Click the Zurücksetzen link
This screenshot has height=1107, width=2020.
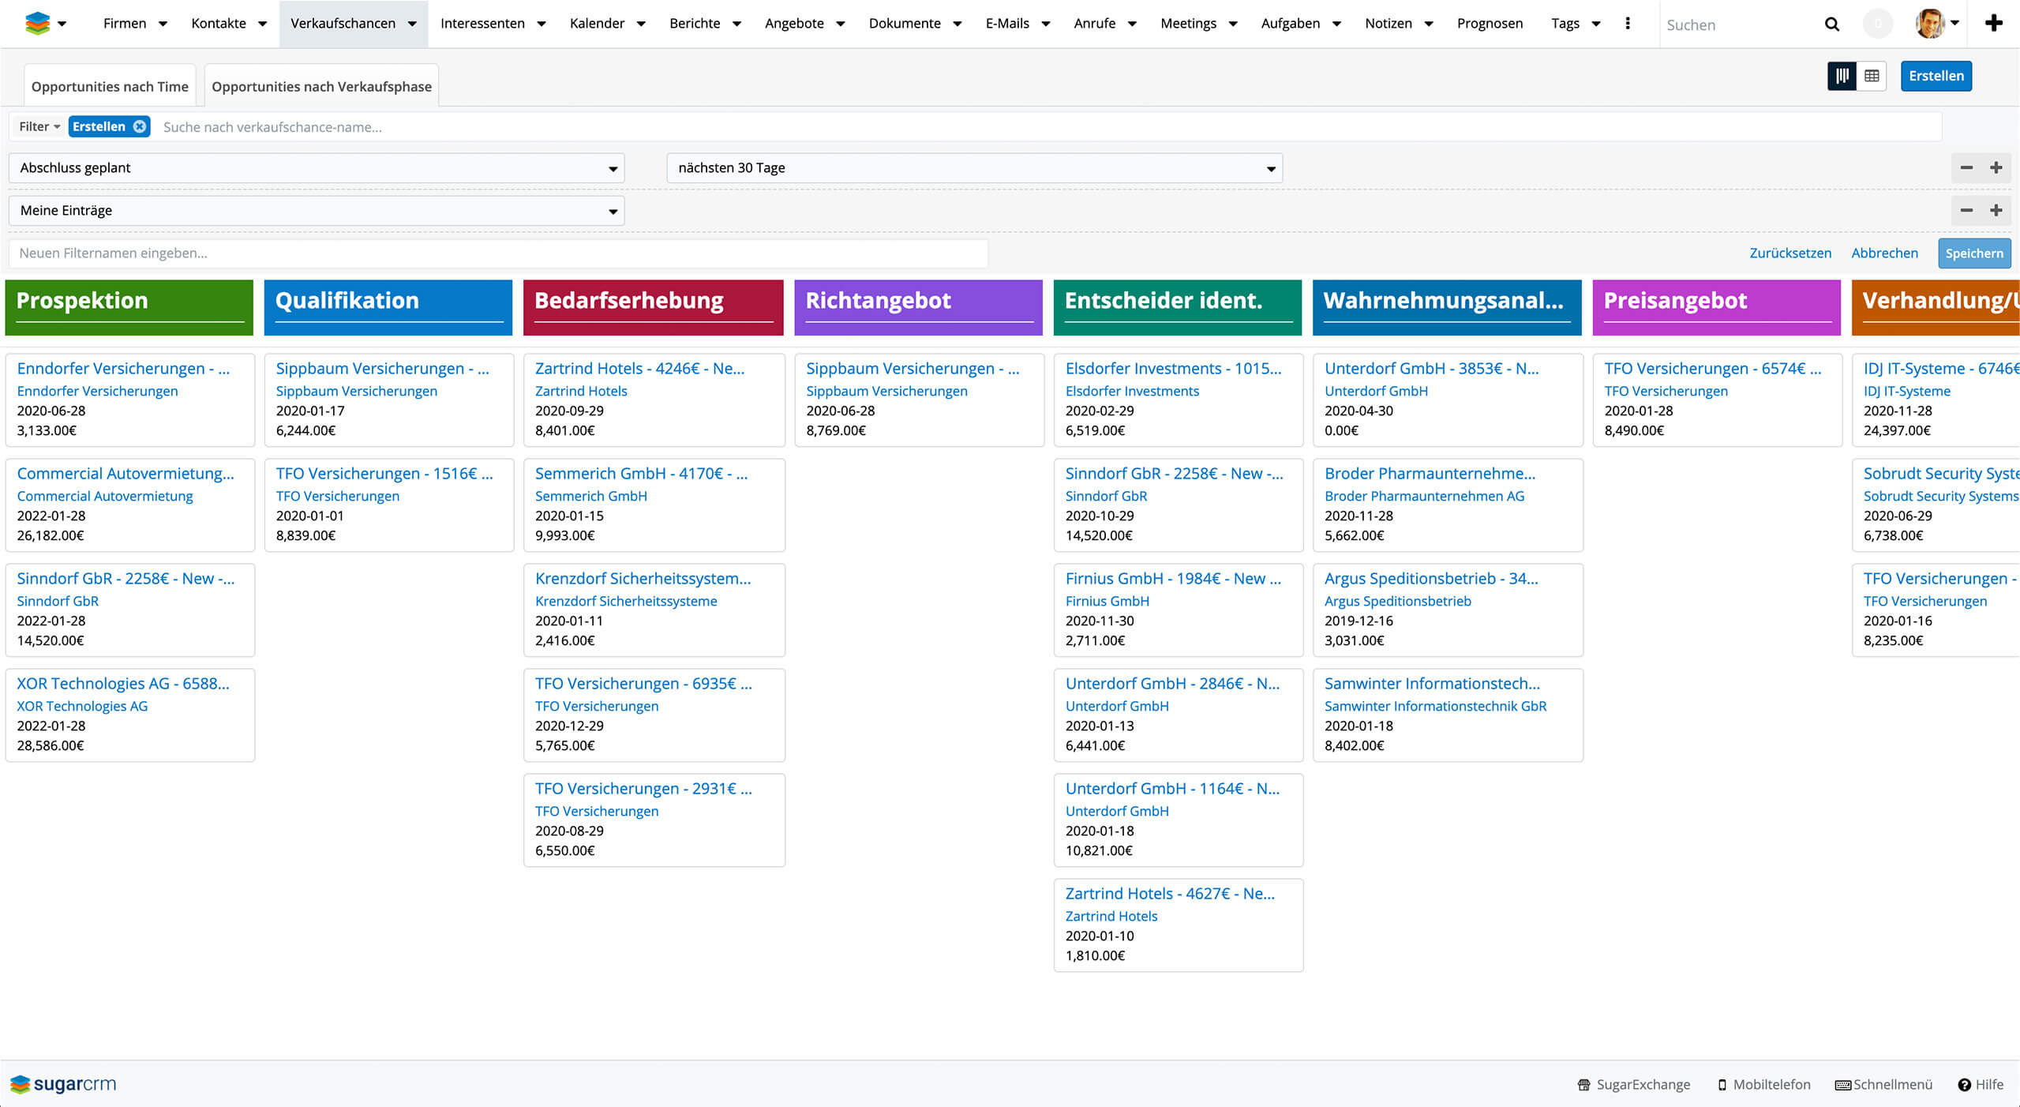point(1790,253)
